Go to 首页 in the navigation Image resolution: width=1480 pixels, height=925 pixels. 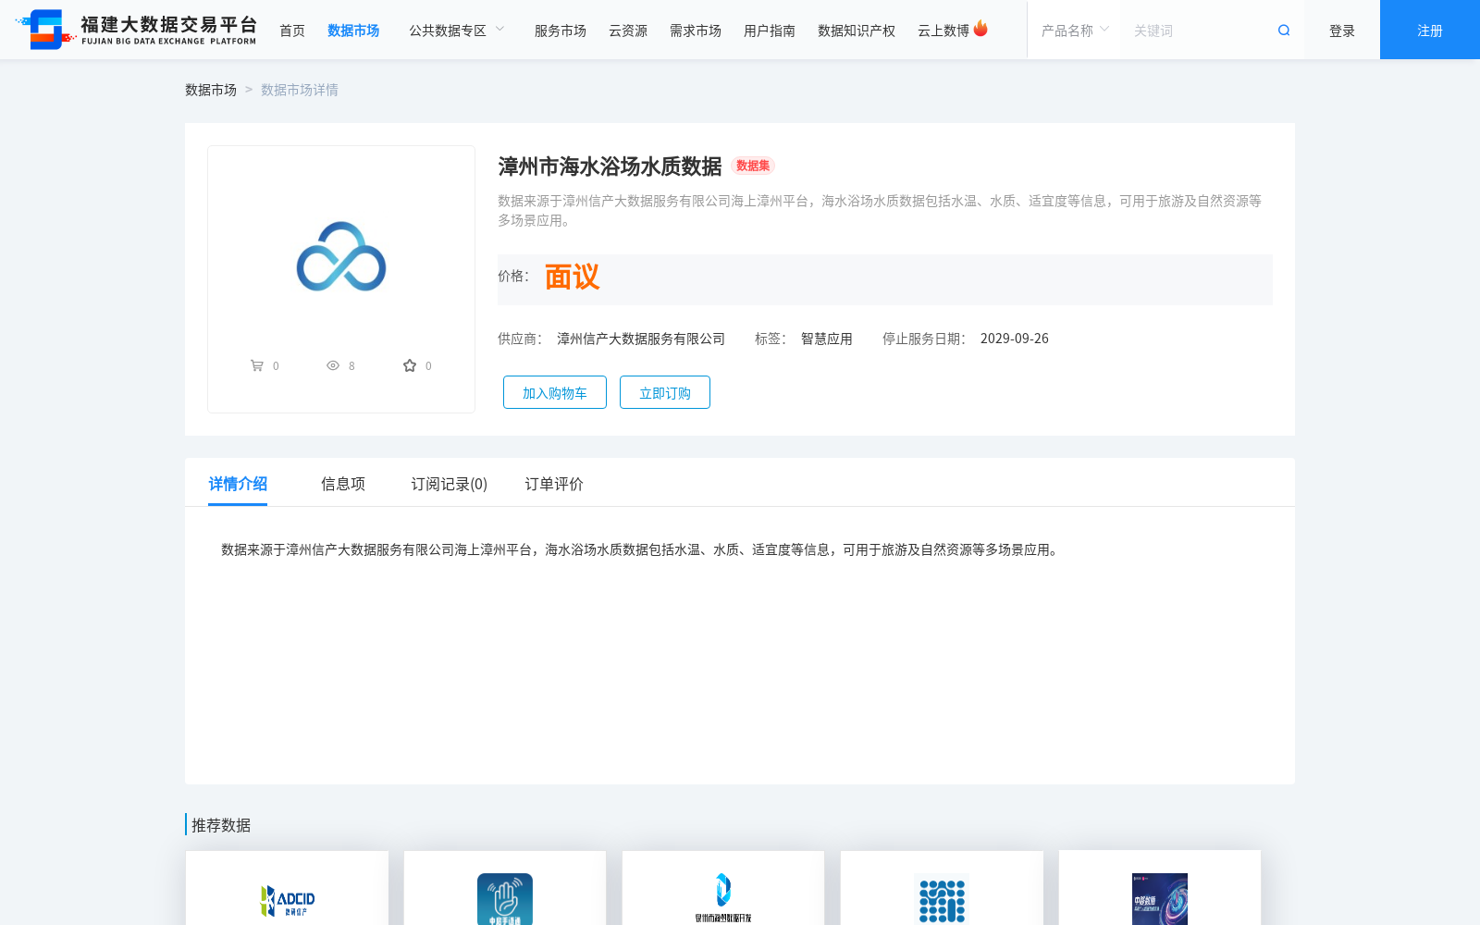tap(292, 31)
